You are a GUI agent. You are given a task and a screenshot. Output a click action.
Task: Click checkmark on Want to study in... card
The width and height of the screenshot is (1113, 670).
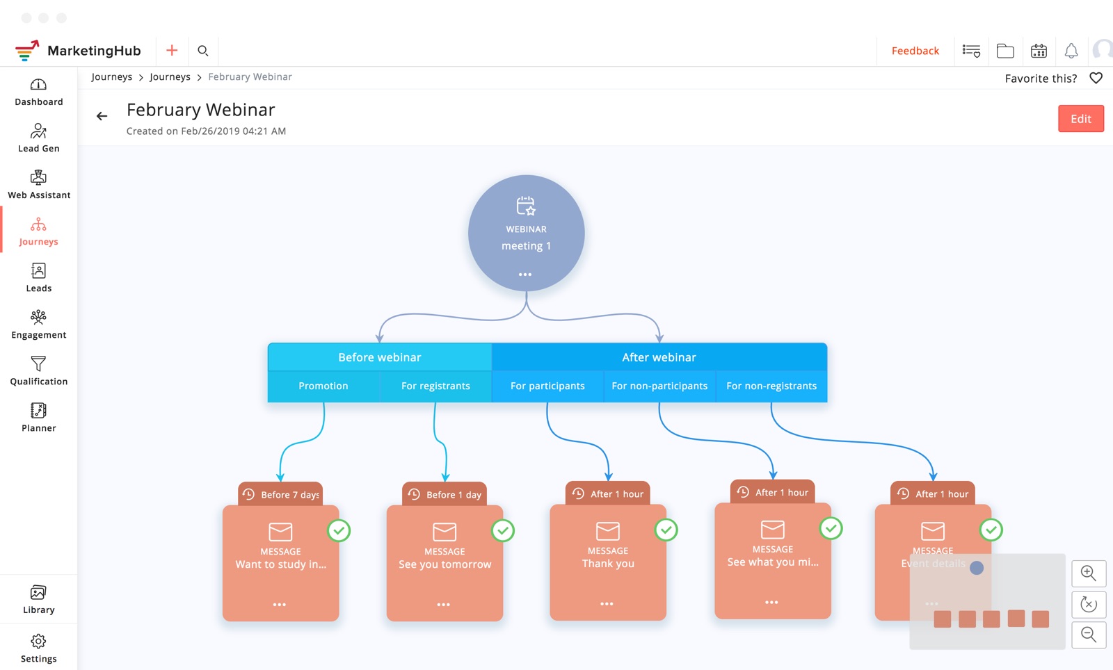click(339, 531)
